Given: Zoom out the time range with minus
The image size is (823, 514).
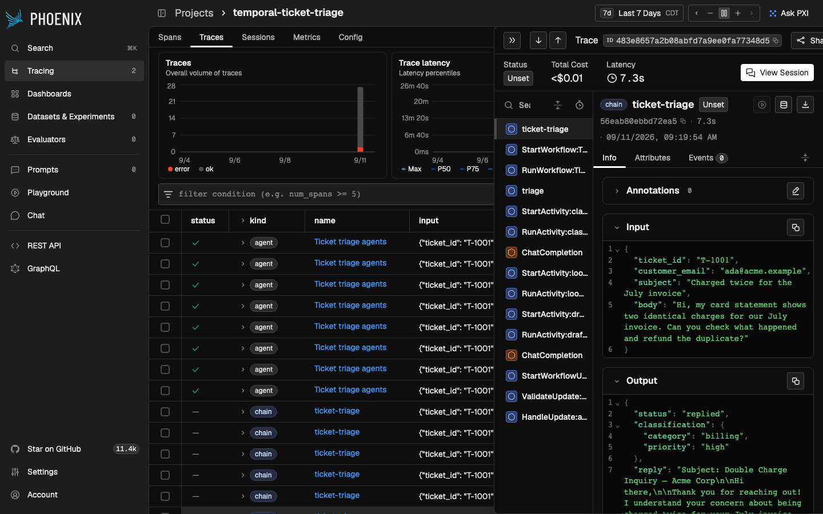Looking at the screenshot, I should coord(710,13).
